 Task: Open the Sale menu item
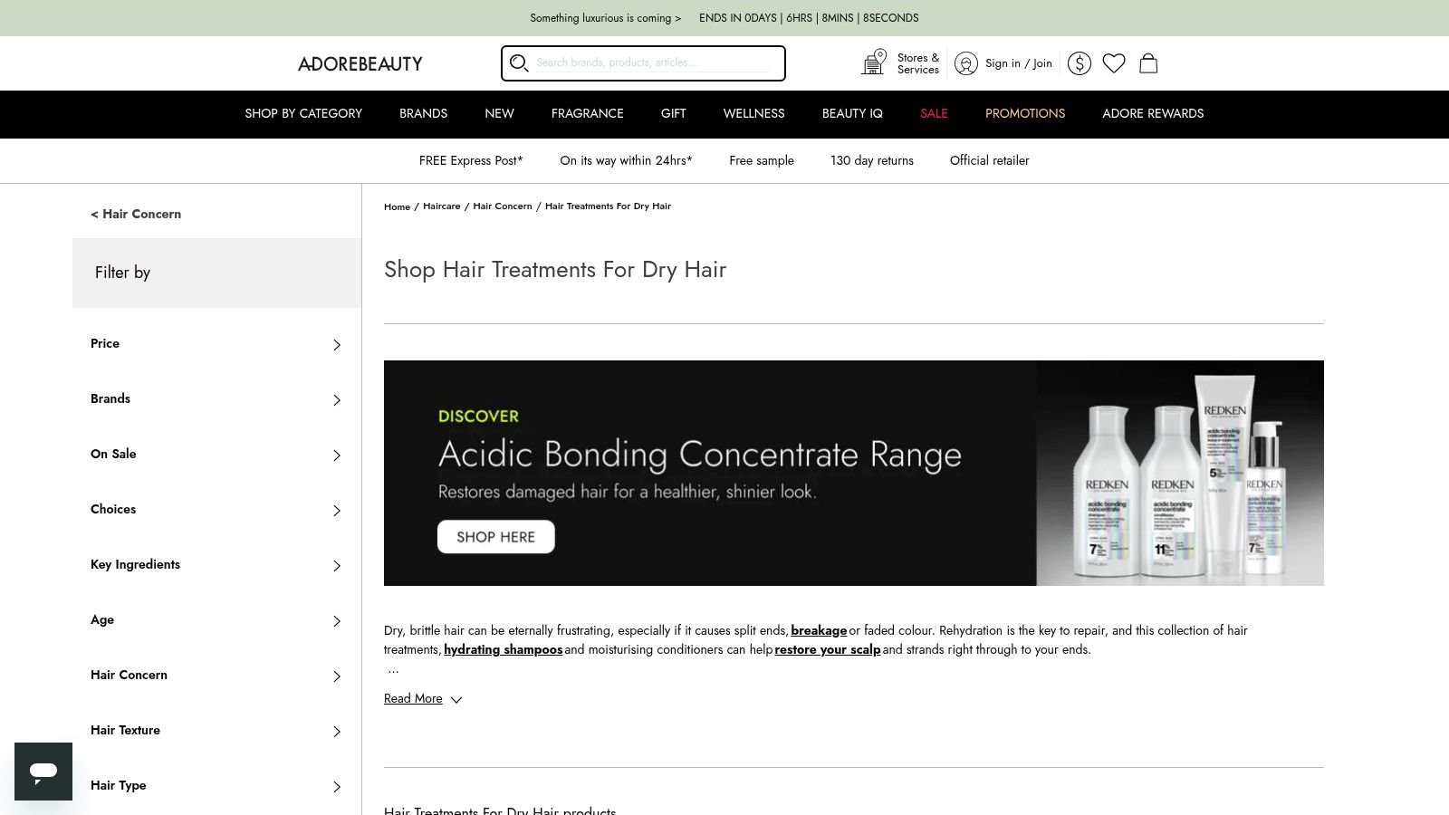[x=934, y=114]
